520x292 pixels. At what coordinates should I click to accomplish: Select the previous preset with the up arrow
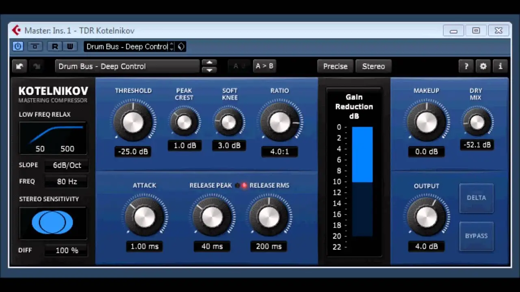click(x=210, y=62)
